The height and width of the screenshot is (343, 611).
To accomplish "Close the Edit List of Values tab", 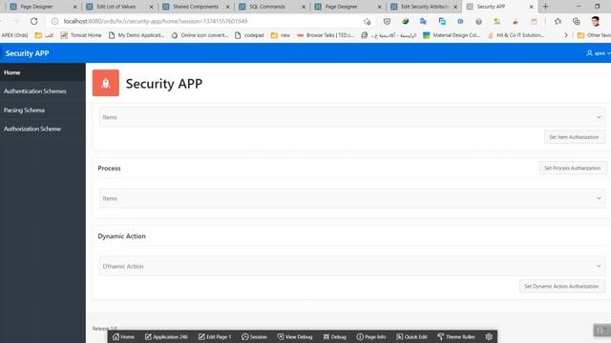I will point(151,7).
